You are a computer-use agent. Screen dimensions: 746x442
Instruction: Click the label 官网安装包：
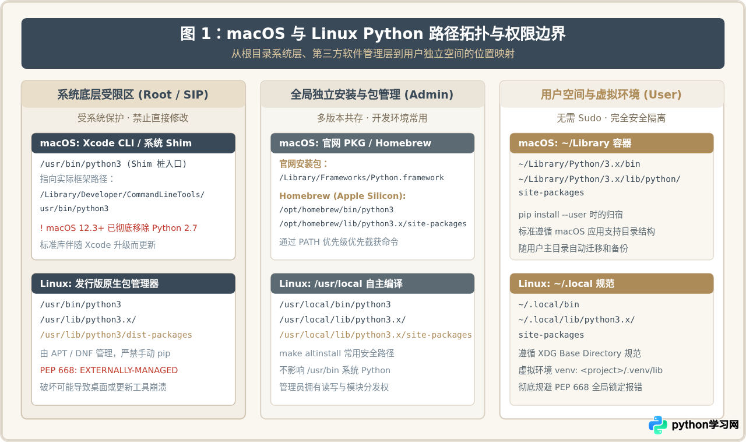tap(304, 164)
